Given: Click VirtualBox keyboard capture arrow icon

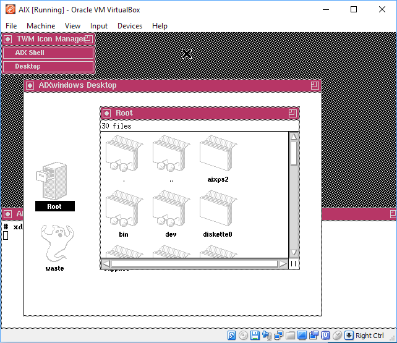Looking at the screenshot, I should tap(349, 336).
